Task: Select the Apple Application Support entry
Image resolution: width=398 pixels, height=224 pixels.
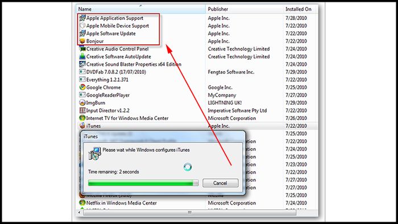Action: (x=115, y=18)
